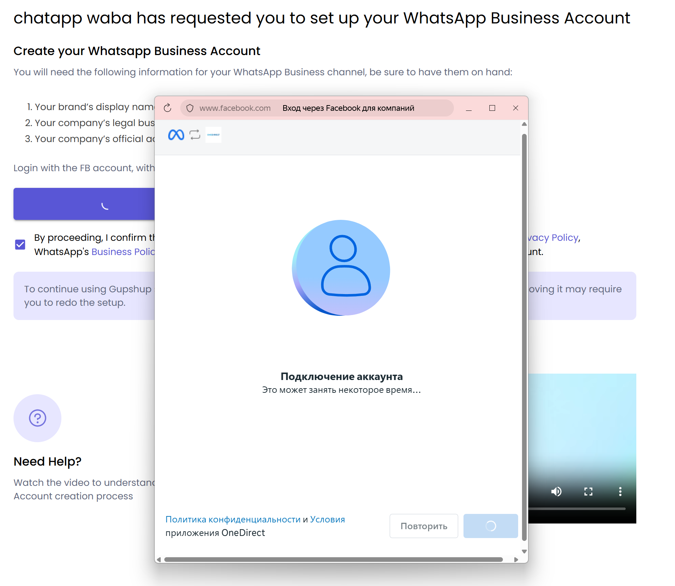Image resolution: width=675 pixels, height=586 pixels.
Task: Maximize the Facebook login popup
Action: 492,108
